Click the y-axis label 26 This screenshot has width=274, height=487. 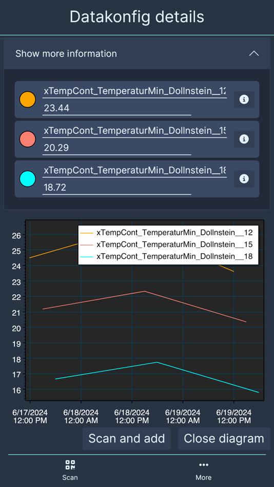coord(17,235)
